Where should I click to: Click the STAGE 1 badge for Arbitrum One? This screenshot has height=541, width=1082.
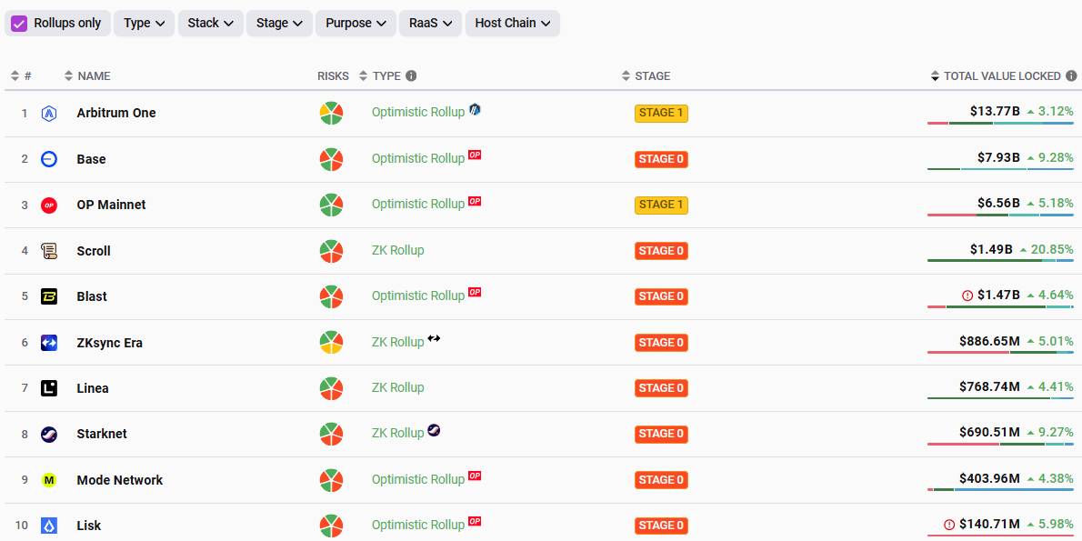(661, 113)
